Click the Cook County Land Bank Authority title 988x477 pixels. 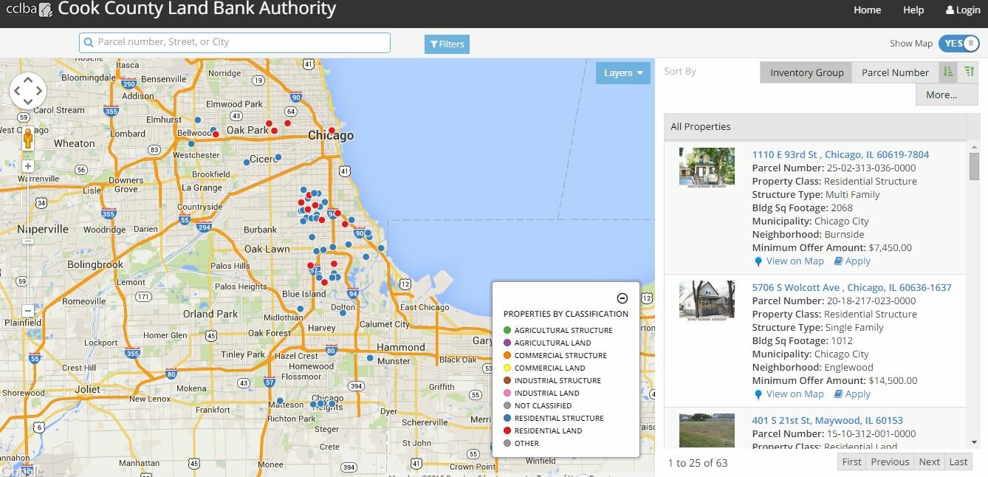tap(196, 10)
